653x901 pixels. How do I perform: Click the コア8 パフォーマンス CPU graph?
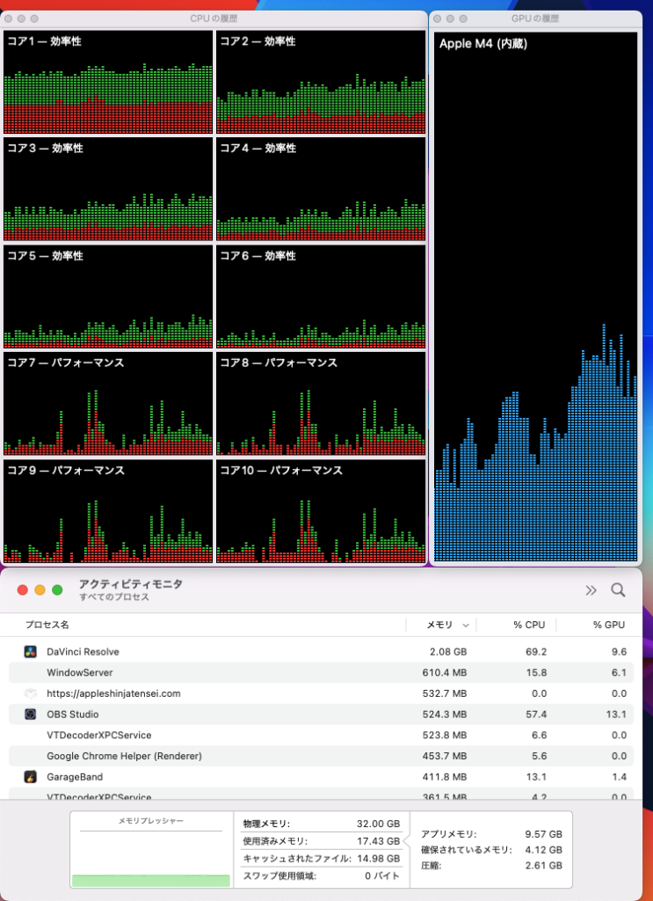point(321,404)
